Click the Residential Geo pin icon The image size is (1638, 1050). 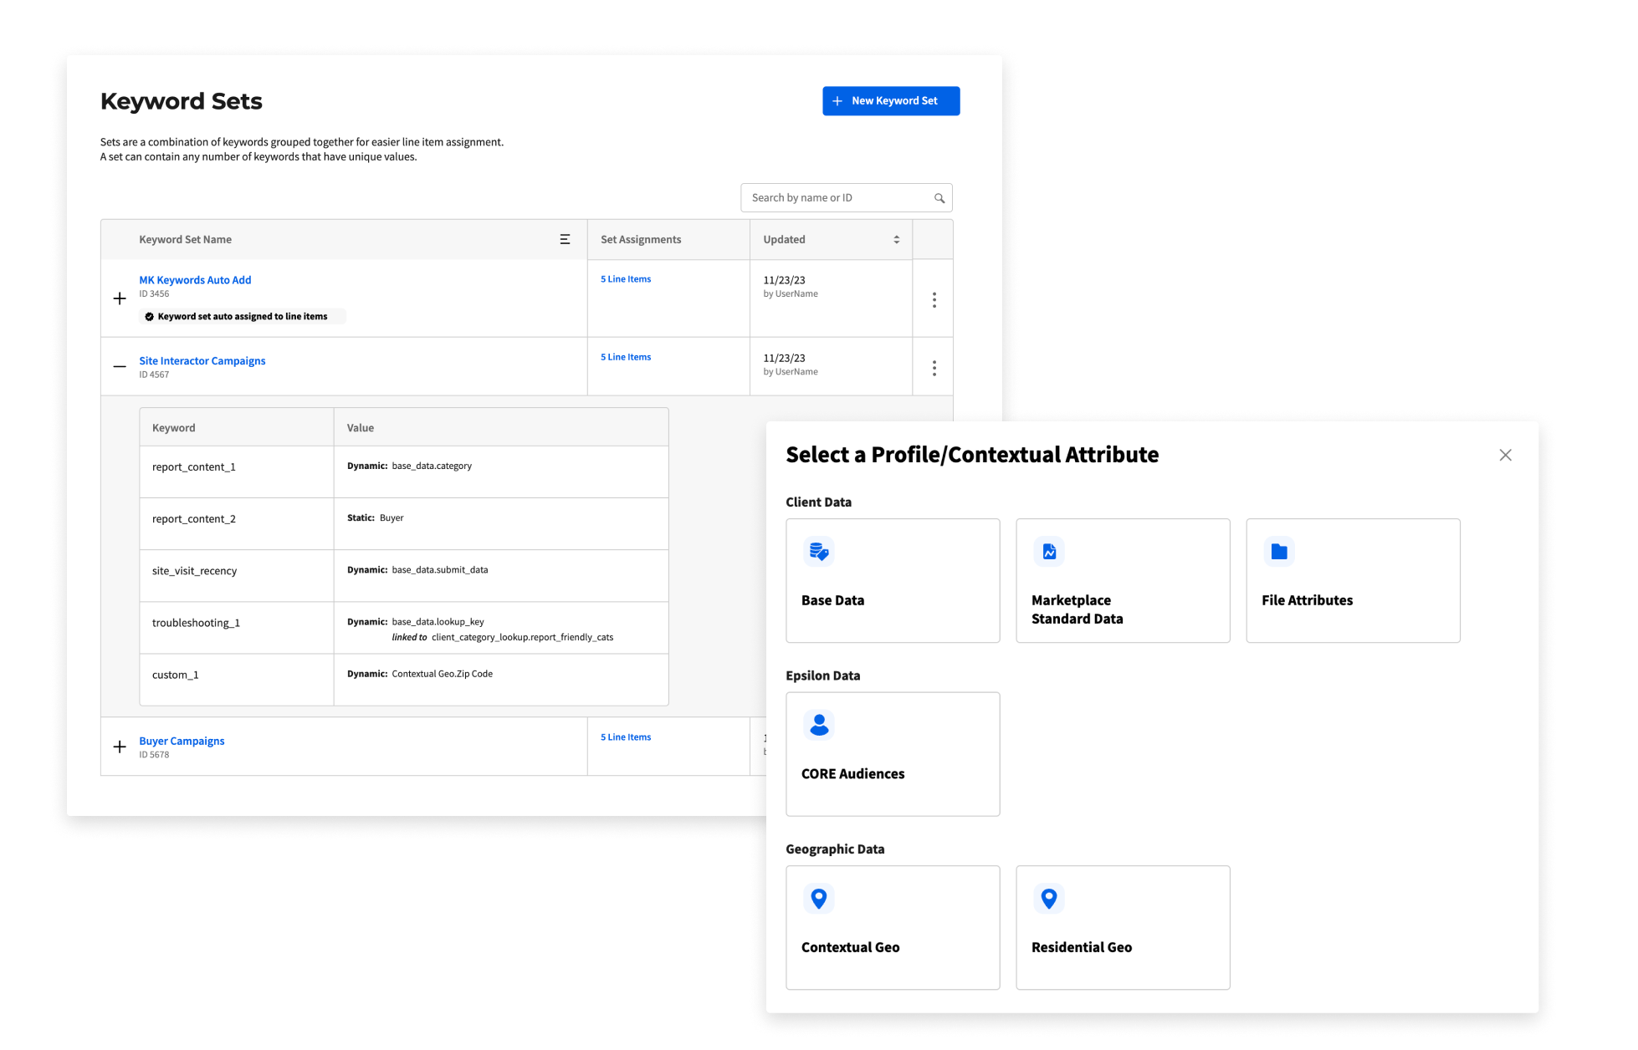click(x=1049, y=899)
